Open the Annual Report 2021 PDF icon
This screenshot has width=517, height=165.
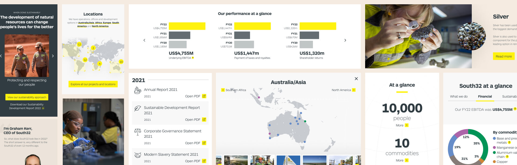click(204, 96)
